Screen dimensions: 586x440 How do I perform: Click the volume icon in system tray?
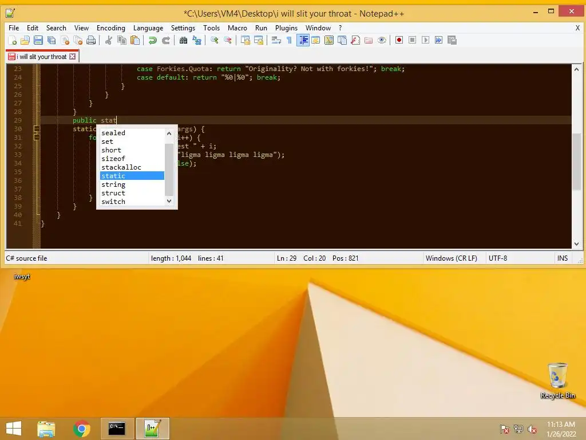point(532,429)
